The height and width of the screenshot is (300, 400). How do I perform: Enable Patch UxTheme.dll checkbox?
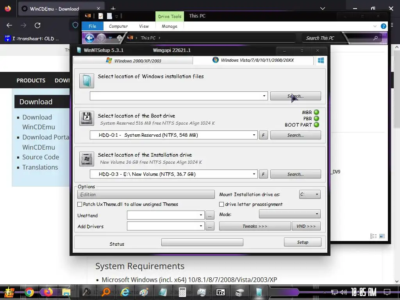(80, 204)
